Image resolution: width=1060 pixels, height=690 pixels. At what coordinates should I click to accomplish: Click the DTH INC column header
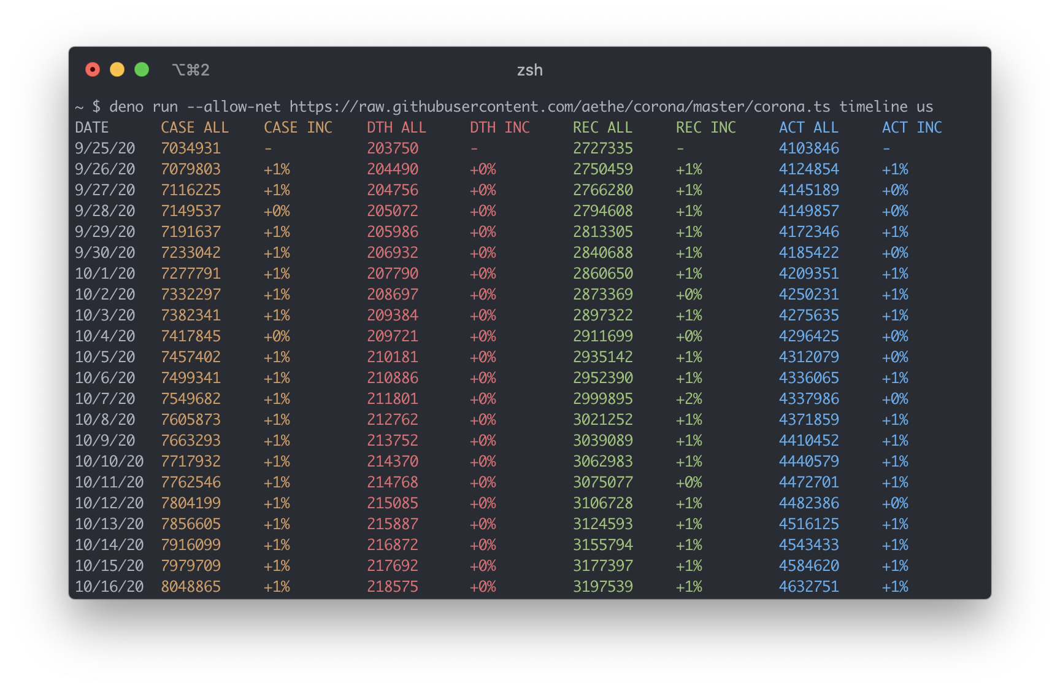pyautogui.click(x=500, y=128)
